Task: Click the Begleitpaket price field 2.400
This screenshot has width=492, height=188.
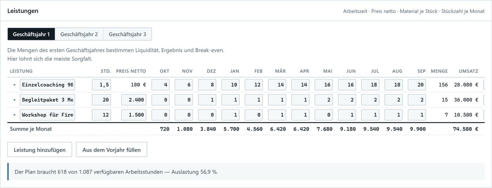Action: 134,100
